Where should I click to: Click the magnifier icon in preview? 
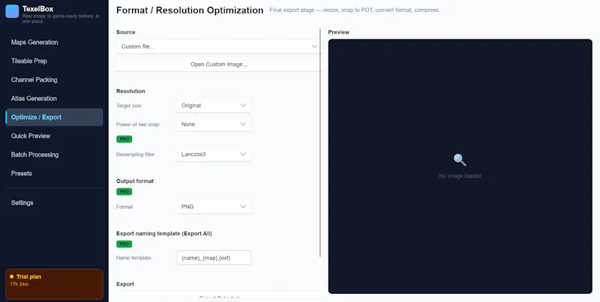460,160
